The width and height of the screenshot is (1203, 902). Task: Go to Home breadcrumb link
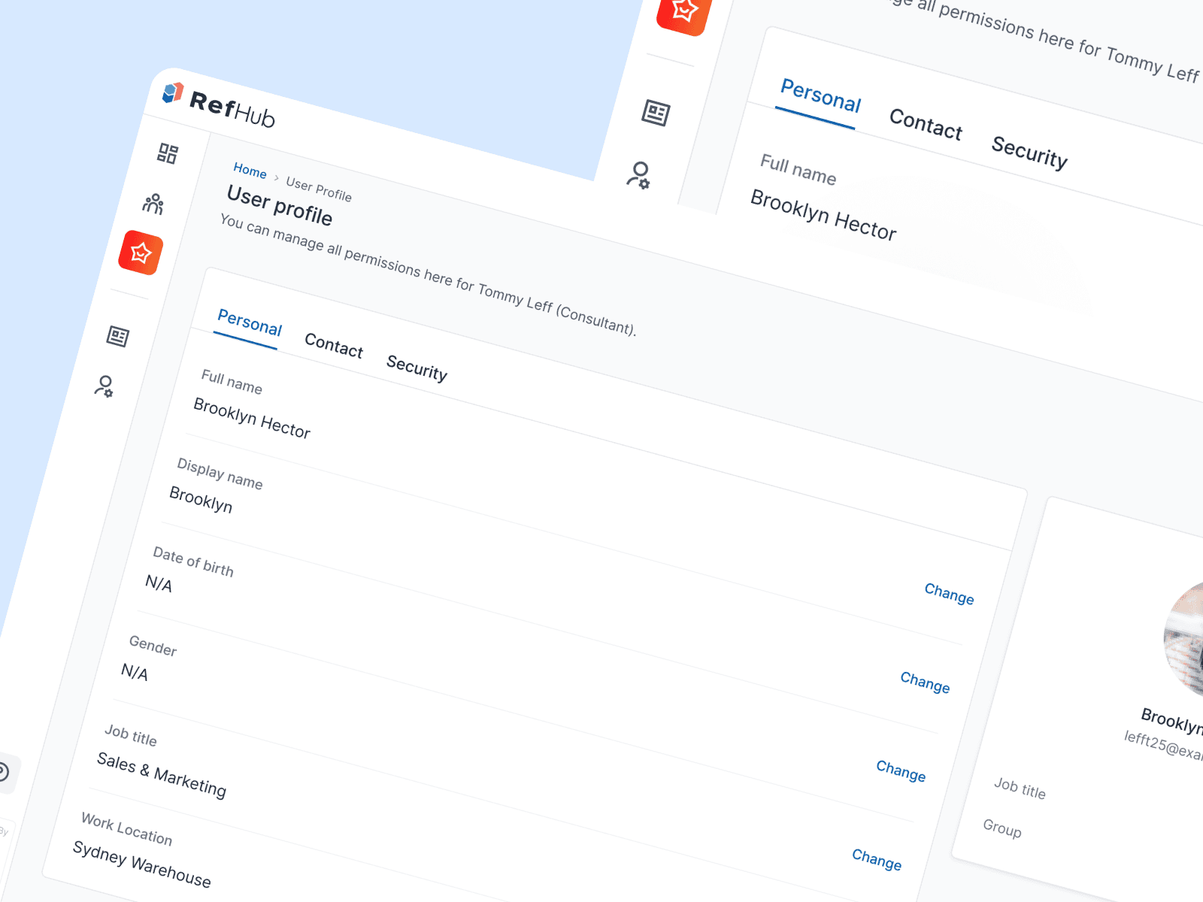[x=250, y=171]
